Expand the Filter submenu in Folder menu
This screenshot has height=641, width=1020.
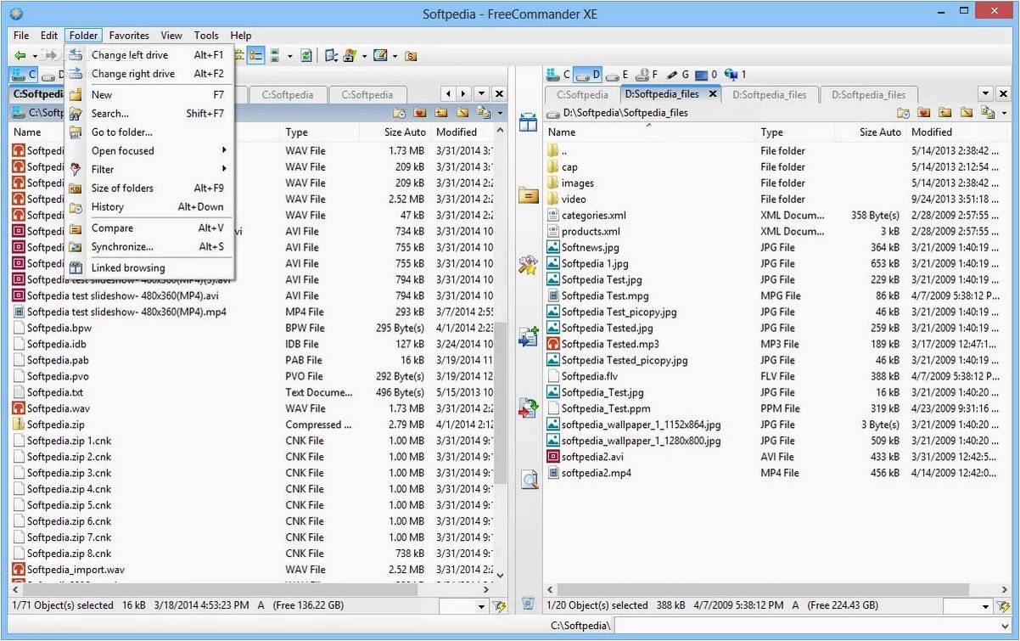coord(149,169)
